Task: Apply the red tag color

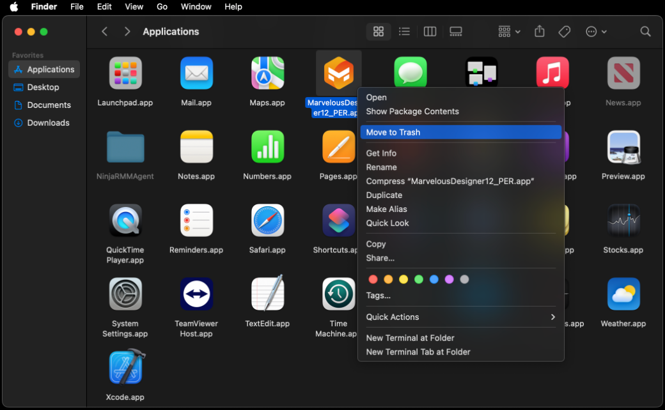Action: [x=373, y=279]
